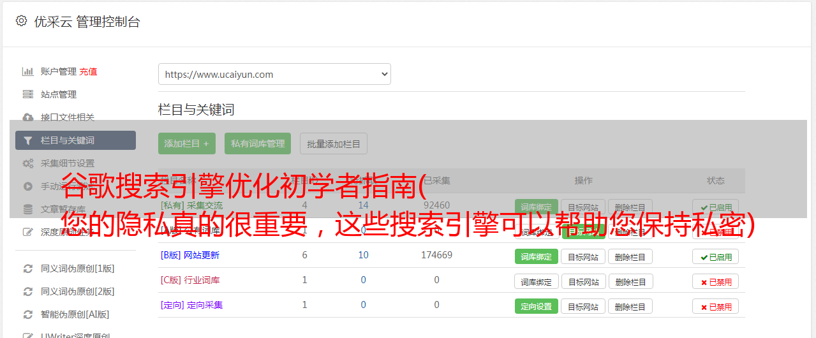Viewport: 816px width, 338px height.
Task: Click the gears icon for 采集细节设置
Action: pyautogui.click(x=27, y=163)
